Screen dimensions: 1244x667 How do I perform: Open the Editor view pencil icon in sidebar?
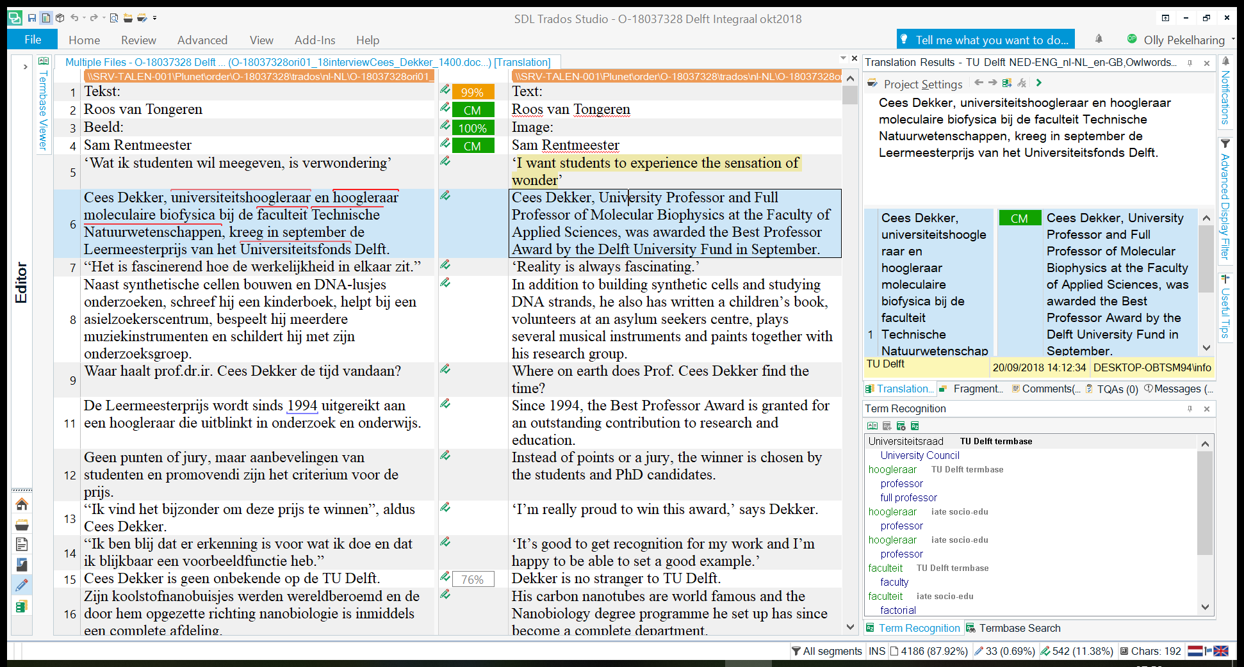(x=21, y=585)
